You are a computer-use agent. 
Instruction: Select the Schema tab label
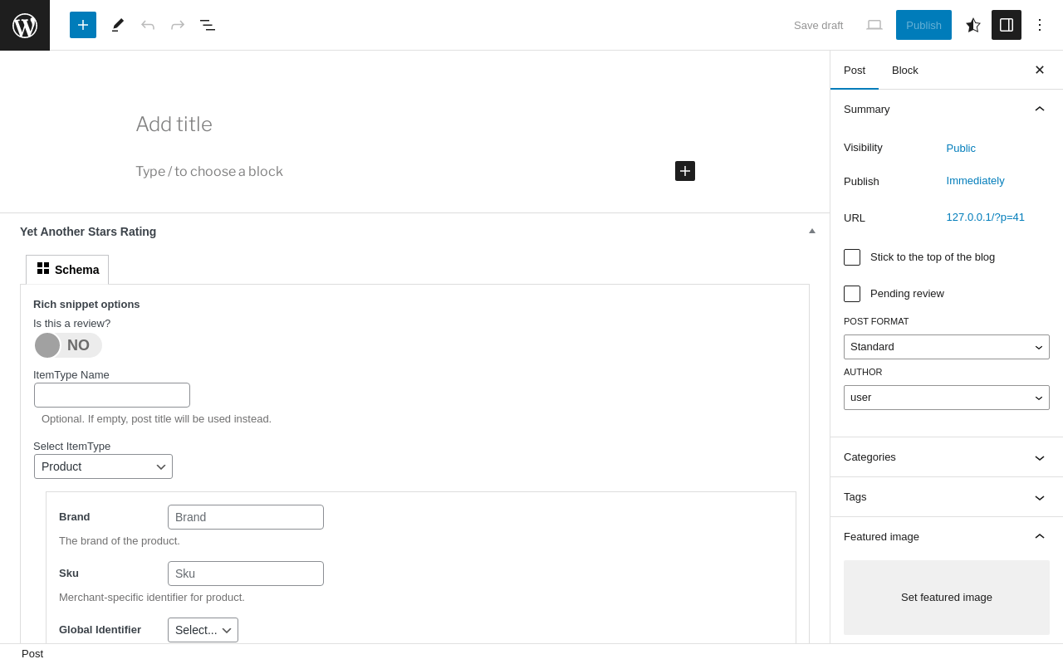77,270
